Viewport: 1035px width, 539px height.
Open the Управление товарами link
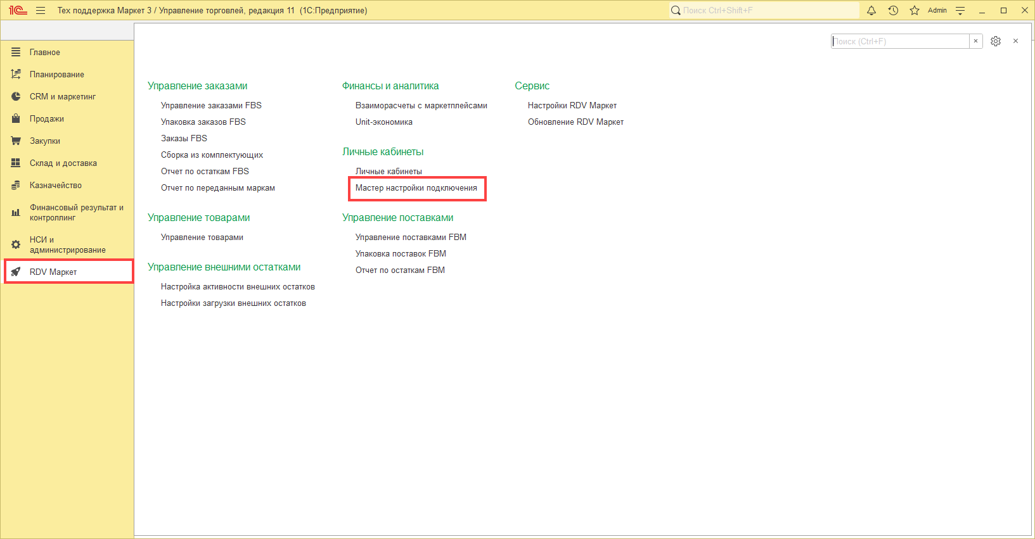[x=202, y=237]
